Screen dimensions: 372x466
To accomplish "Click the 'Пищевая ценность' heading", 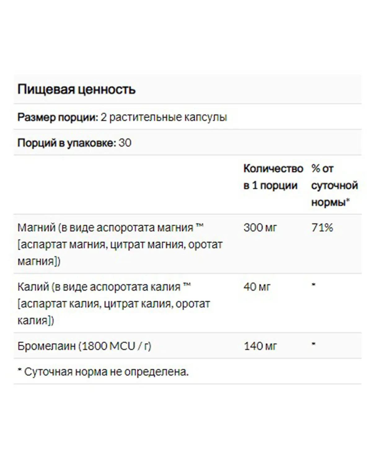I will (77, 89).
